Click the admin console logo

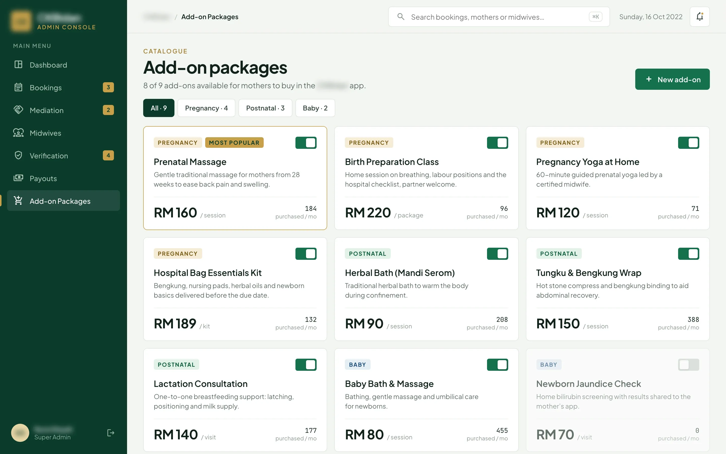coord(21,21)
